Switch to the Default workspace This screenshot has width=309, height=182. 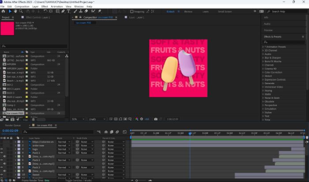tap(170, 11)
